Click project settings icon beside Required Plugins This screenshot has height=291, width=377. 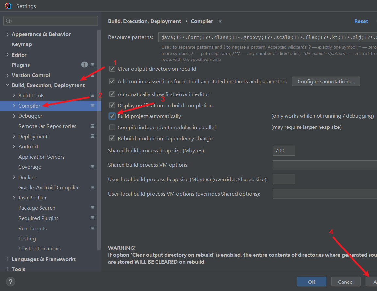92,218
